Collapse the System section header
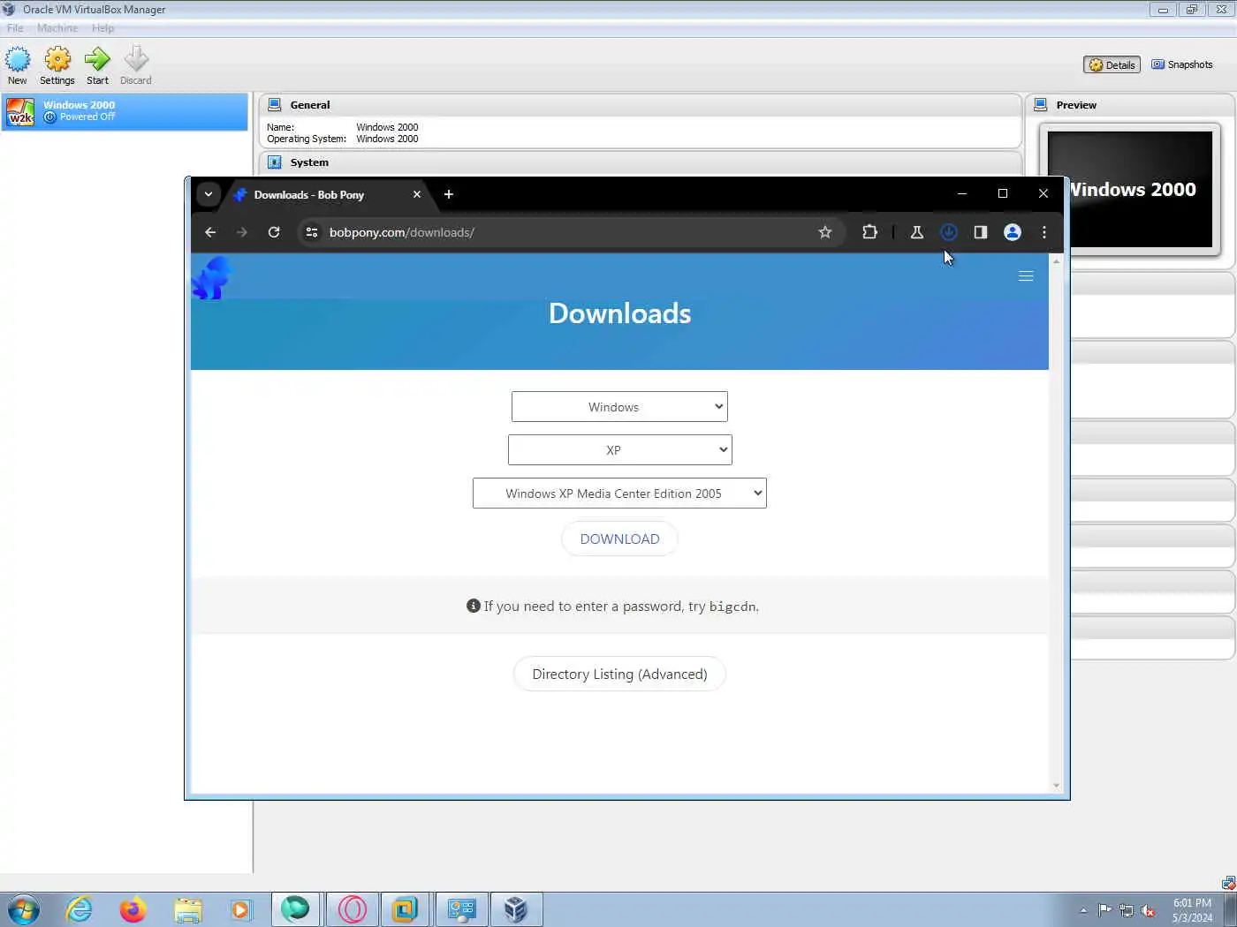The width and height of the screenshot is (1237, 927). point(640,162)
